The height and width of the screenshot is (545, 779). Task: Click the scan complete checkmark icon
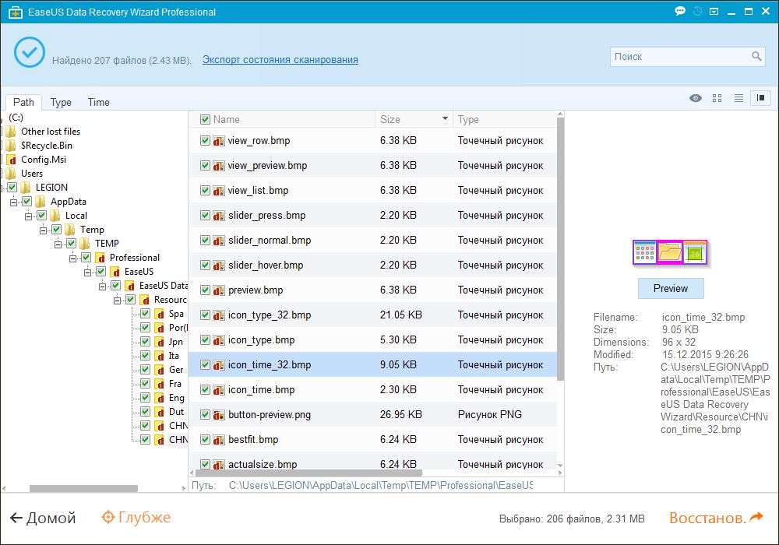[30, 52]
